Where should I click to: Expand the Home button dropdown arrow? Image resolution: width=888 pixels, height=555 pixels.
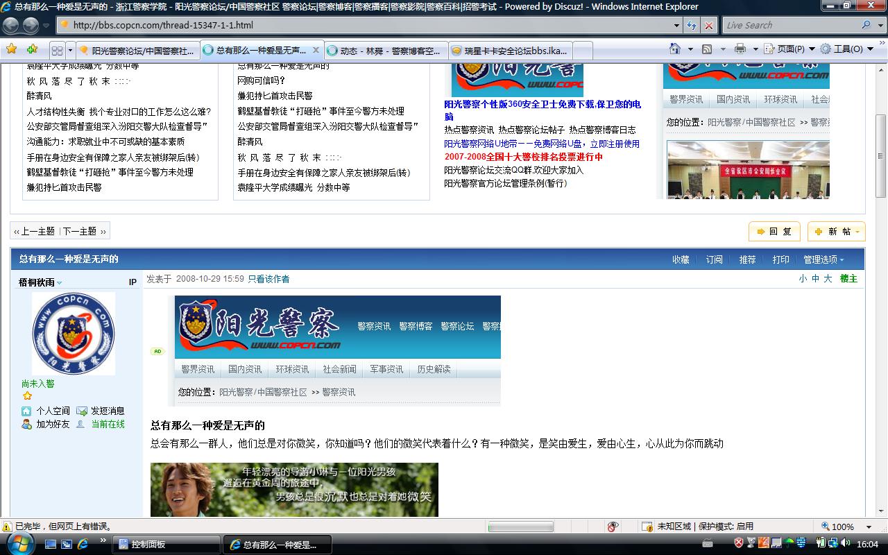coord(690,49)
